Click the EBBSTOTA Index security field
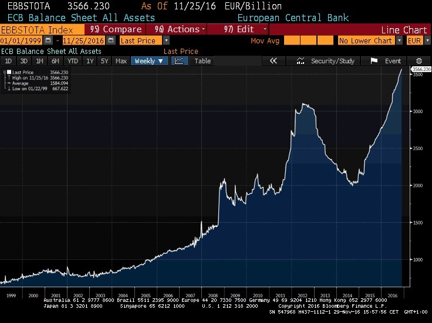The image size is (432, 323). [x=42, y=29]
